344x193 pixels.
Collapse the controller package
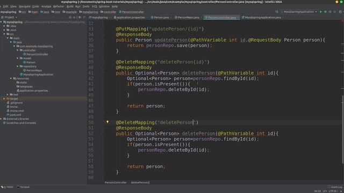point(18,50)
